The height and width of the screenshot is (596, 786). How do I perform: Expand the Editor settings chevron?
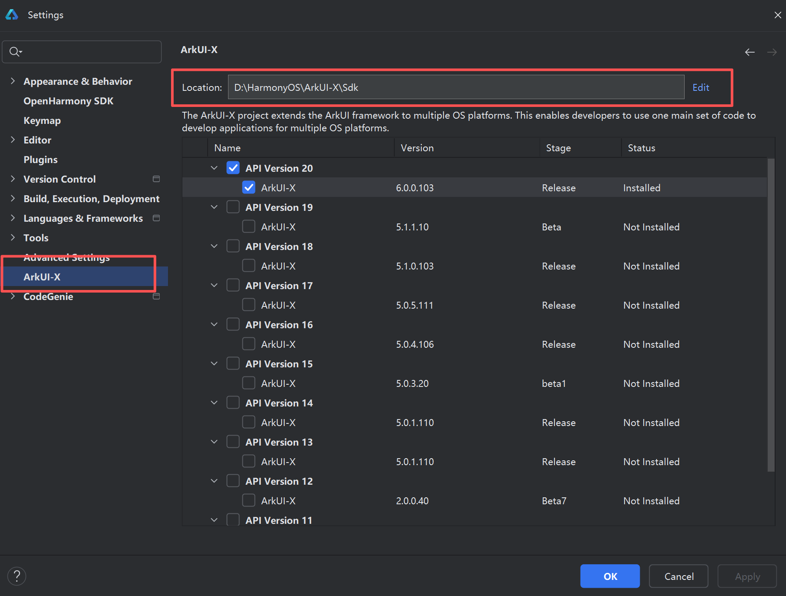click(x=13, y=140)
